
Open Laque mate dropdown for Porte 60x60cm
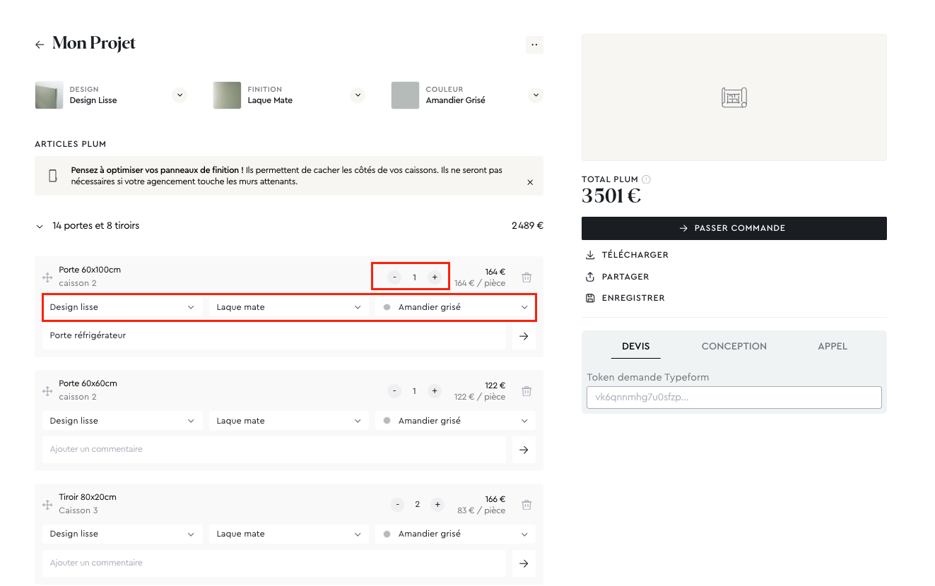[x=288, y=421]
